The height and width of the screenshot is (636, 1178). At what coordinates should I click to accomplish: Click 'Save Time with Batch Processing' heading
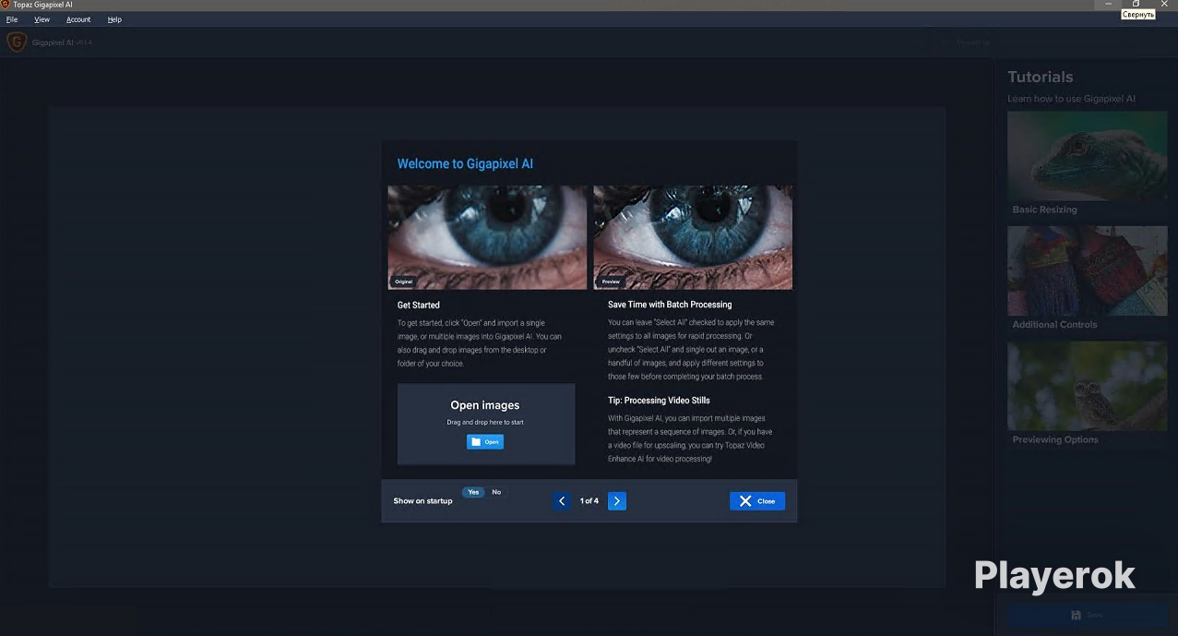[670, 305]
